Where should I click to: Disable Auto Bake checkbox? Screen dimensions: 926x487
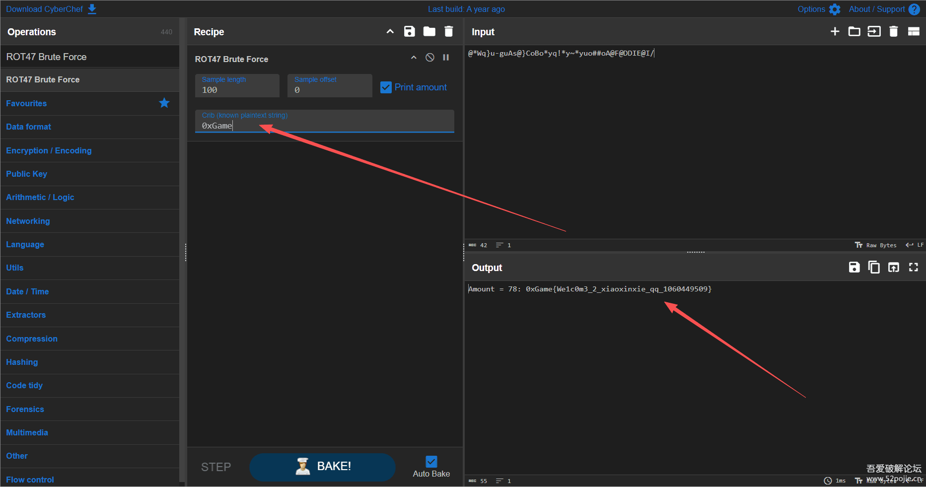pos(431,462)
